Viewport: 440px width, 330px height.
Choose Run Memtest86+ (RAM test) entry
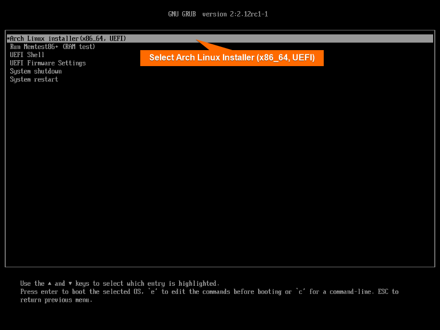[x=52, y=46]
